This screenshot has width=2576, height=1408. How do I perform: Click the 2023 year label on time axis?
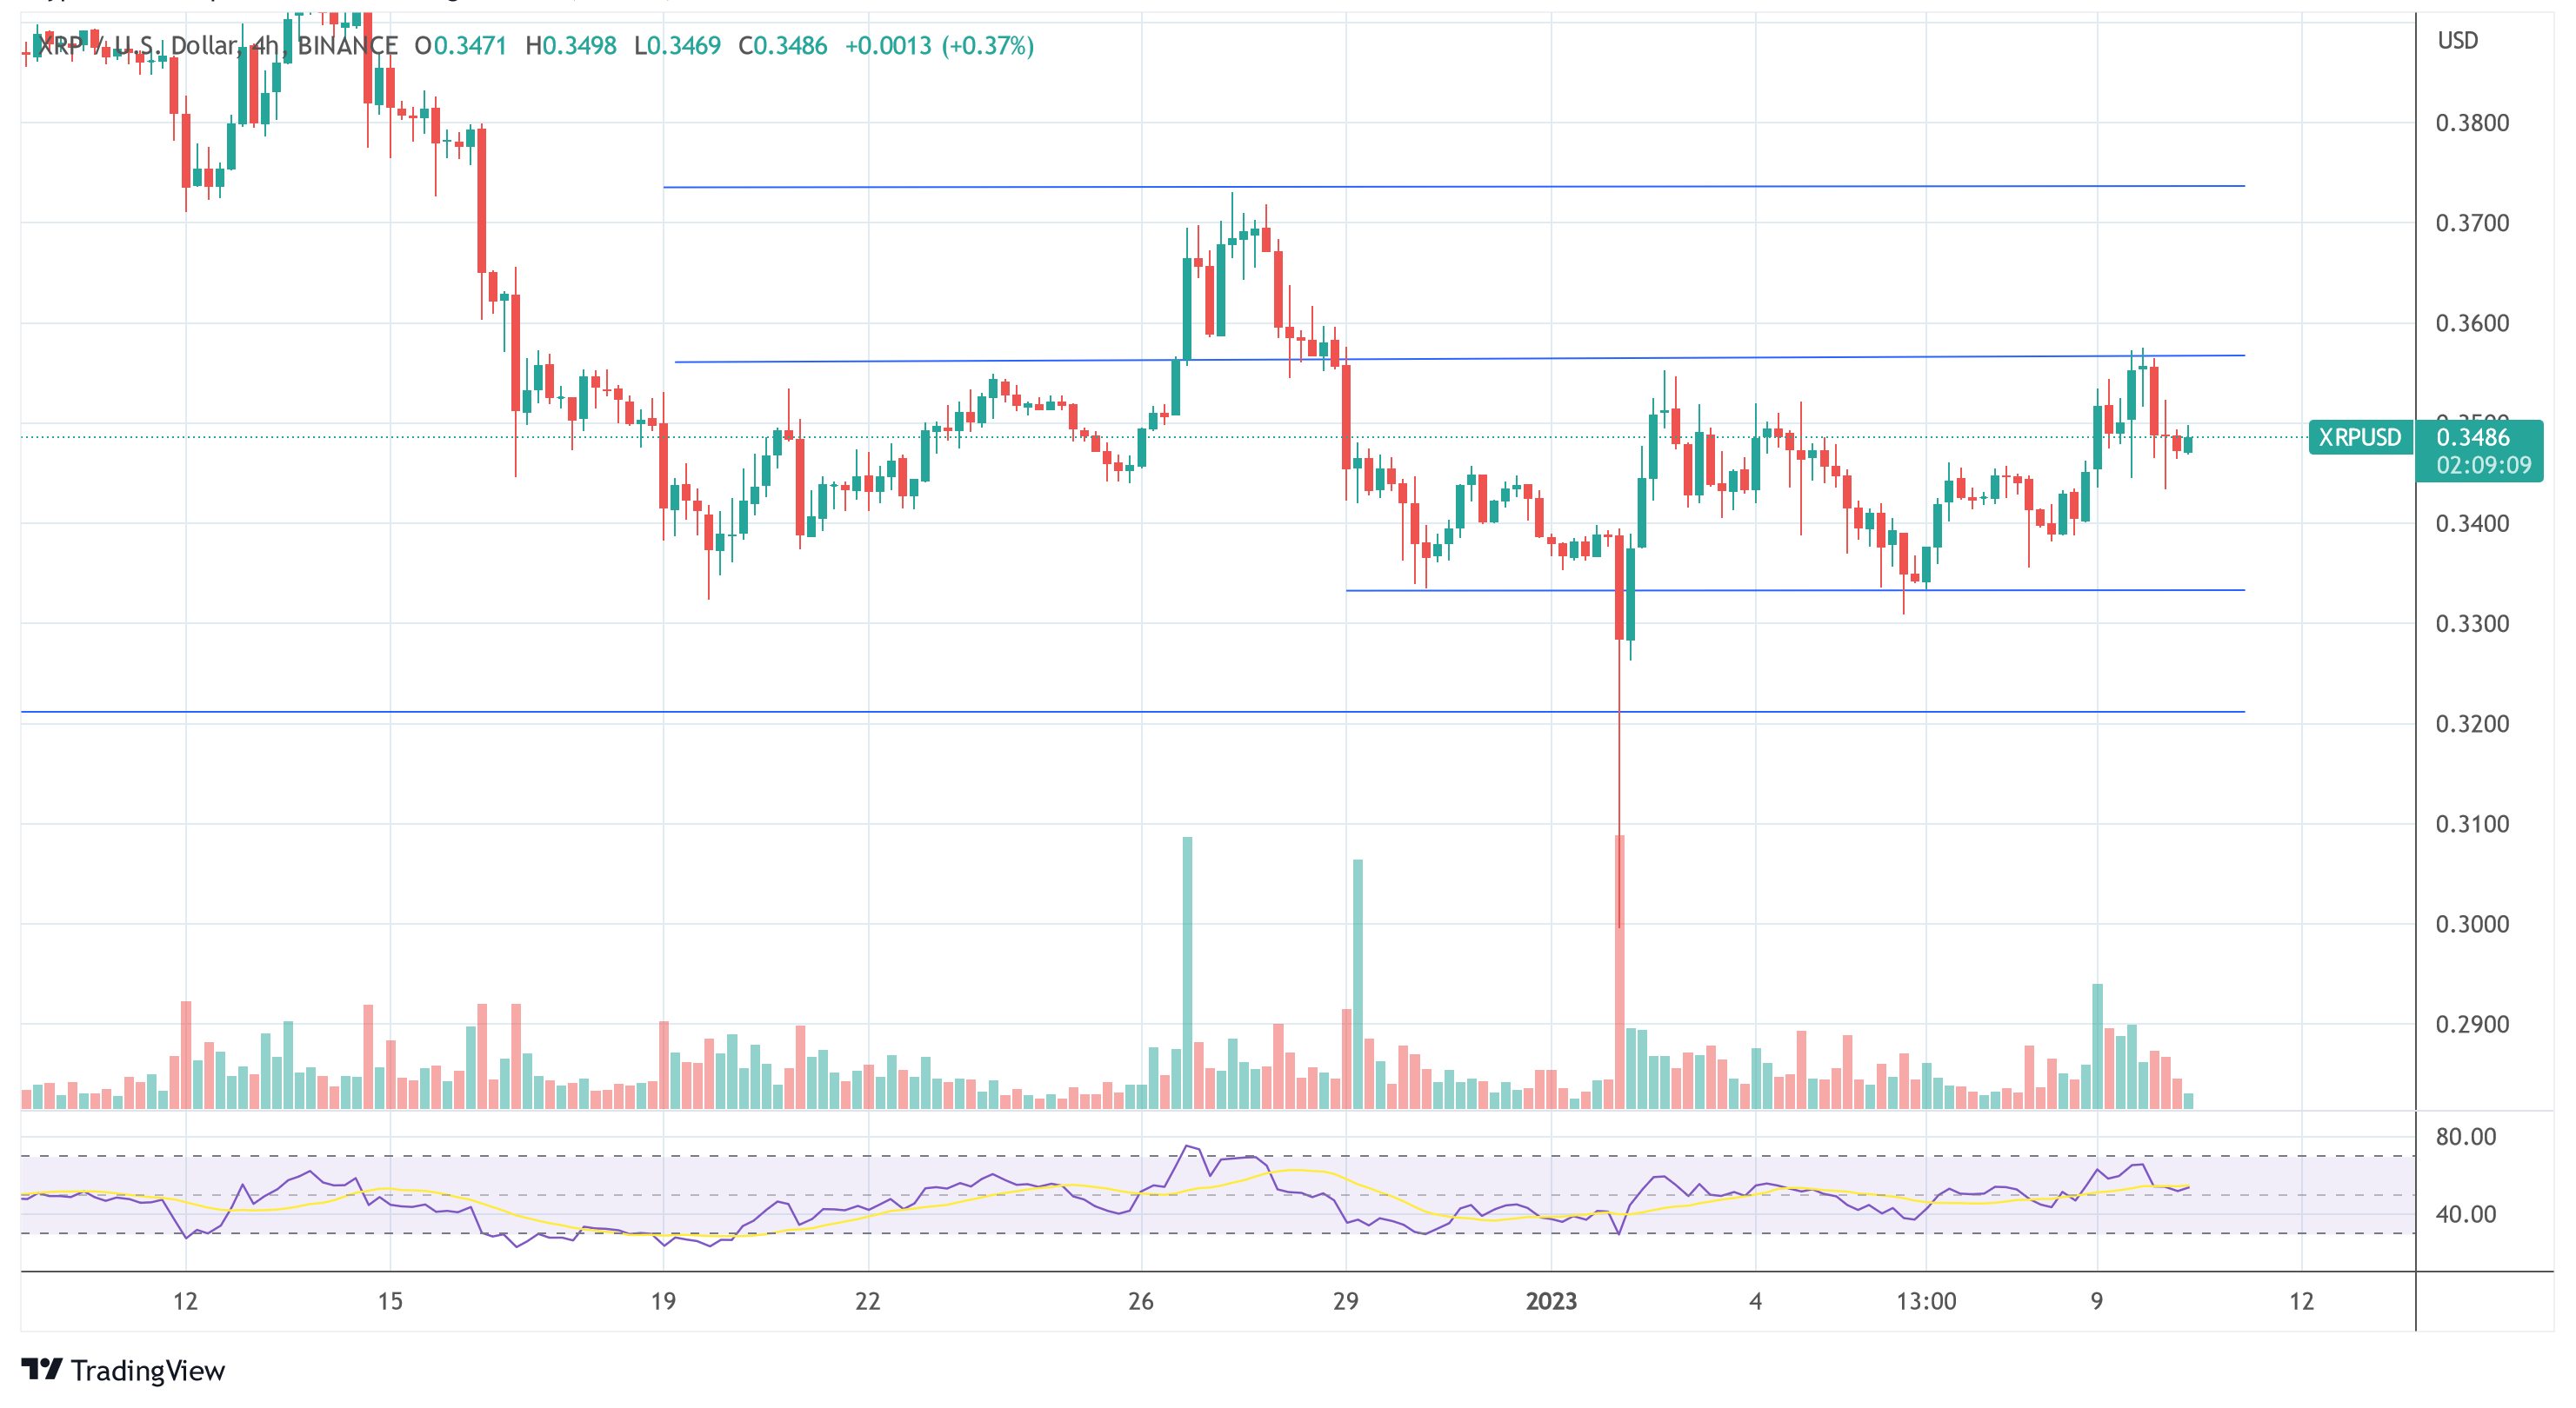pos(1551,1302)
